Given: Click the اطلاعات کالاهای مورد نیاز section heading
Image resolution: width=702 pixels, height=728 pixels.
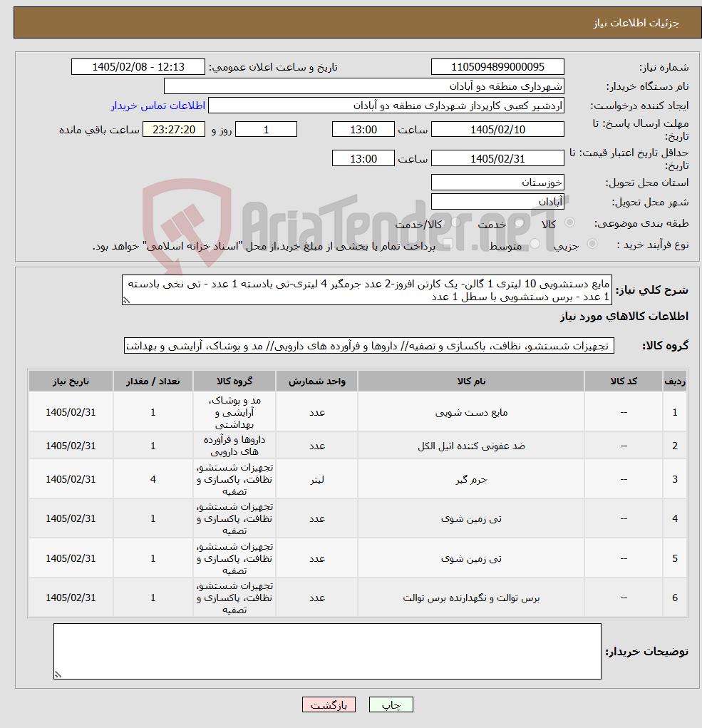Looking at the screenshot, I should [624, 316].
